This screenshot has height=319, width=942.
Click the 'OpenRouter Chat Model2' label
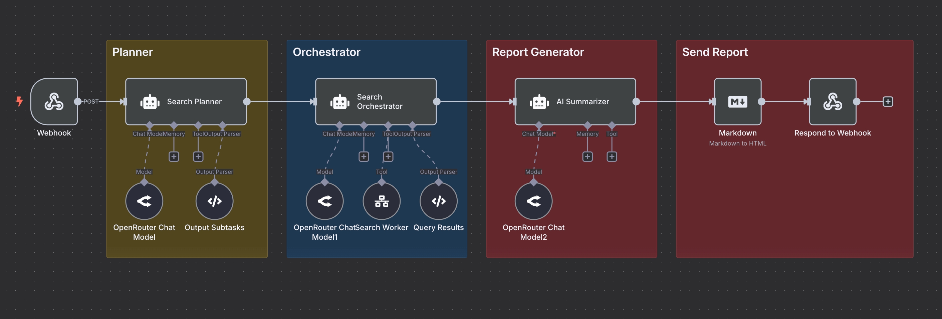click(x=533, y=232)
